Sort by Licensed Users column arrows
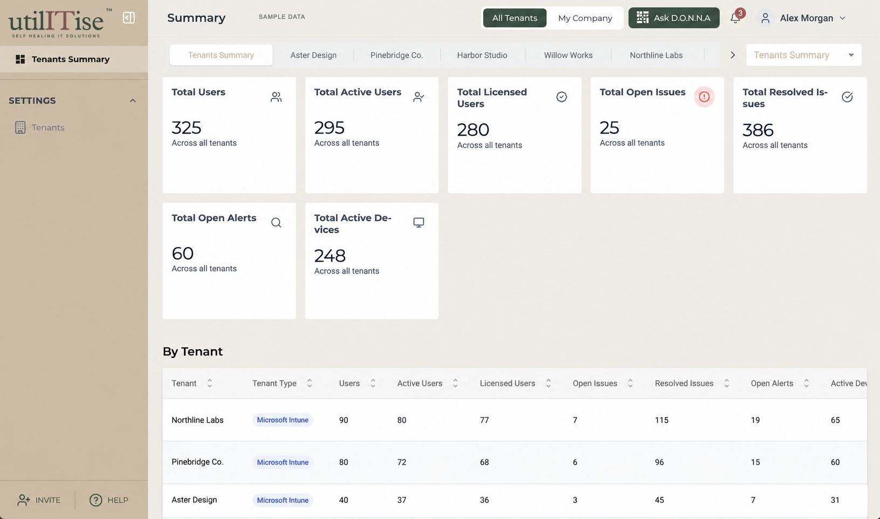 (548, 383)
